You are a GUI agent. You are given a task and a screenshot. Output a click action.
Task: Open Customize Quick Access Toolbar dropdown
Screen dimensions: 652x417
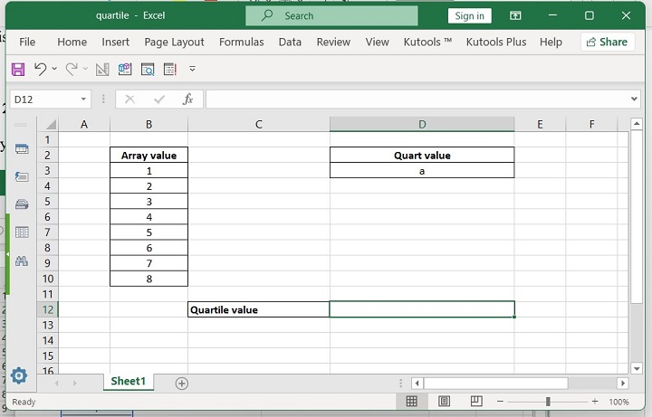pyautogui.click(x=192, y=69)
